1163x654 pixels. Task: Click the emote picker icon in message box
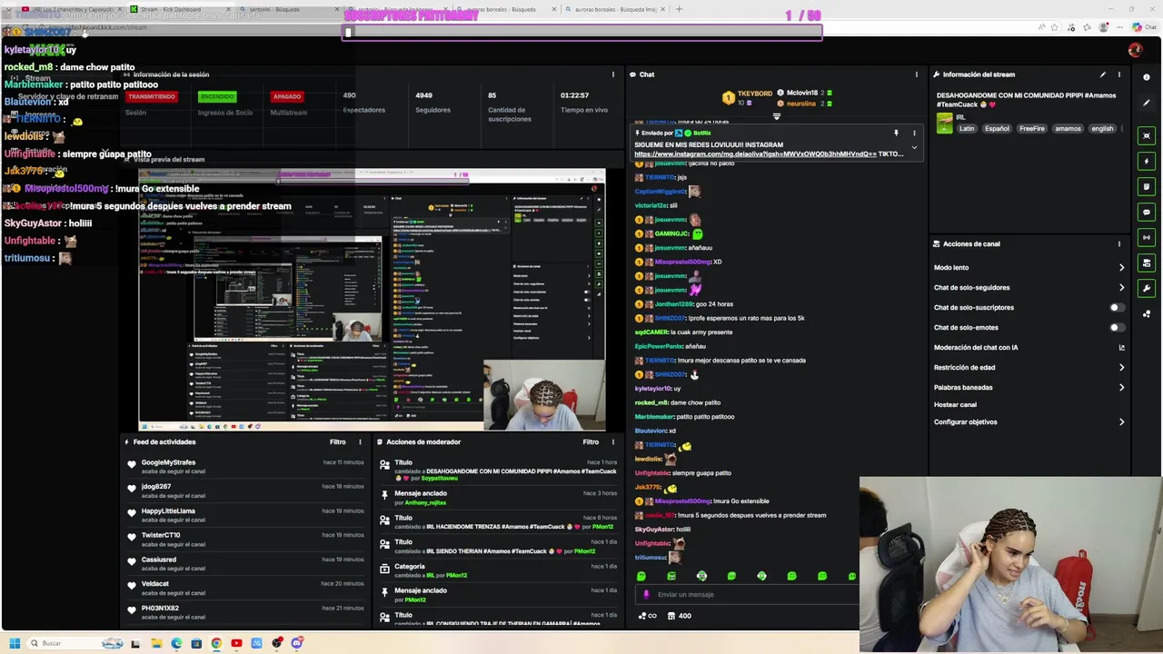[646, 594]
